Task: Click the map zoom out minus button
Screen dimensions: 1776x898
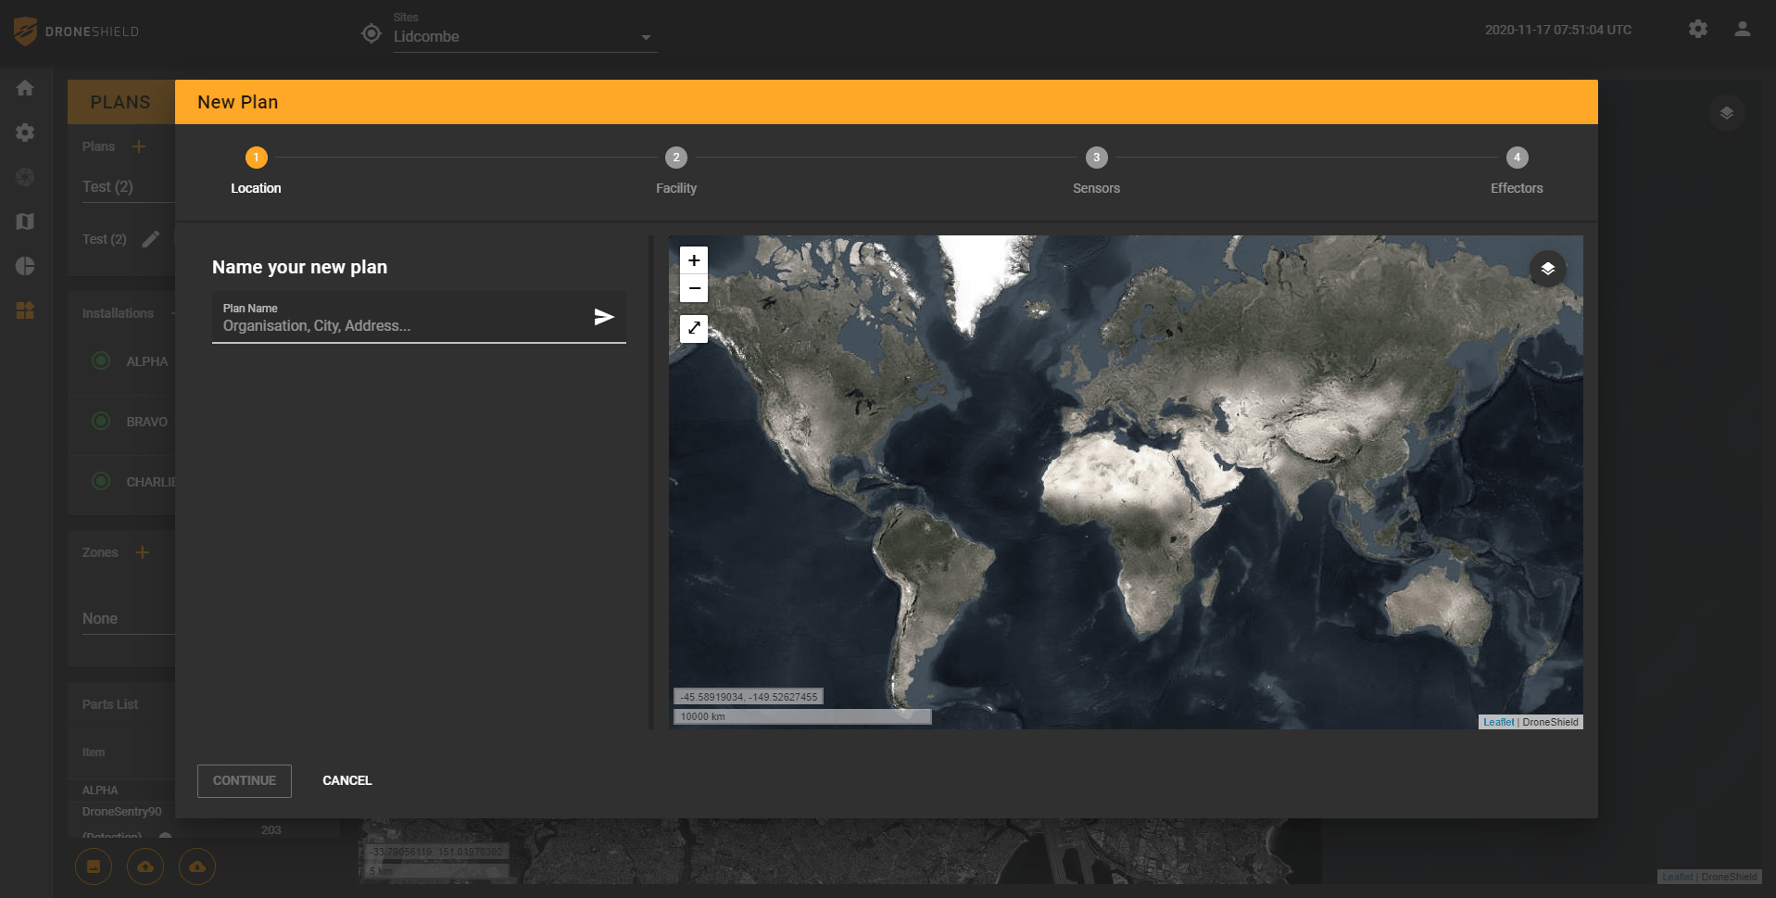Action: coord(694,288)
